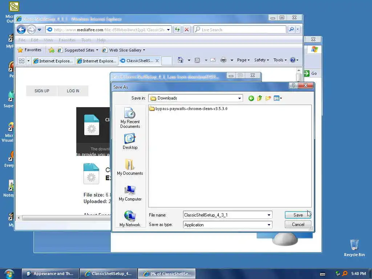Select My Recent Documents in places bar
The height and width of the screenshot is (279, 372).
[130, 118]
